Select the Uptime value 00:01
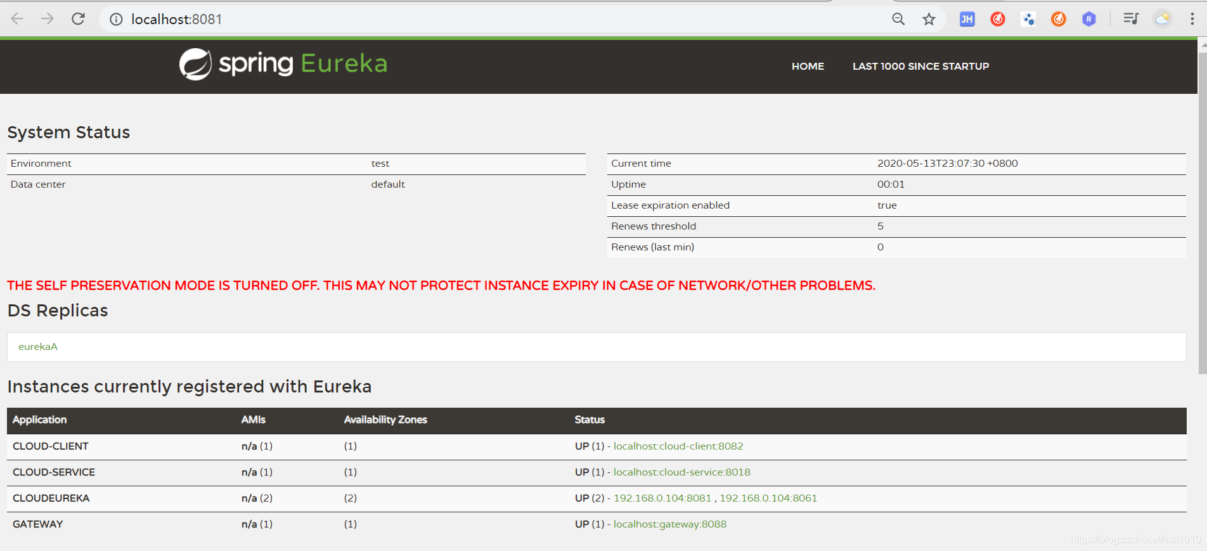1207x551 pixels. coord(891,185)
